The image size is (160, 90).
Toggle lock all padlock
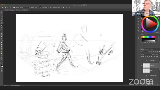[x=151, y=56]
